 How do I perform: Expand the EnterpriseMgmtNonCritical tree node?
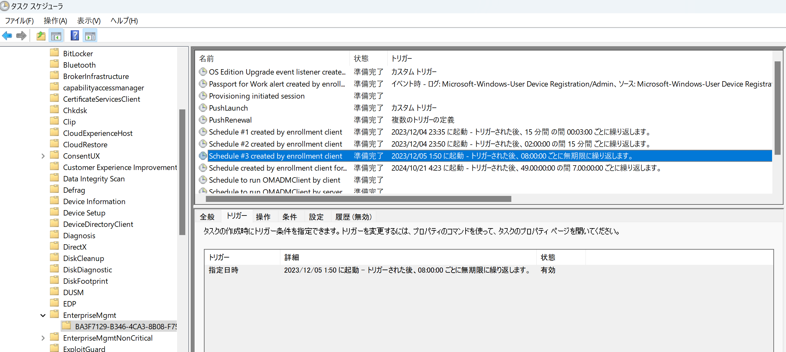click(x=43, y=338)
